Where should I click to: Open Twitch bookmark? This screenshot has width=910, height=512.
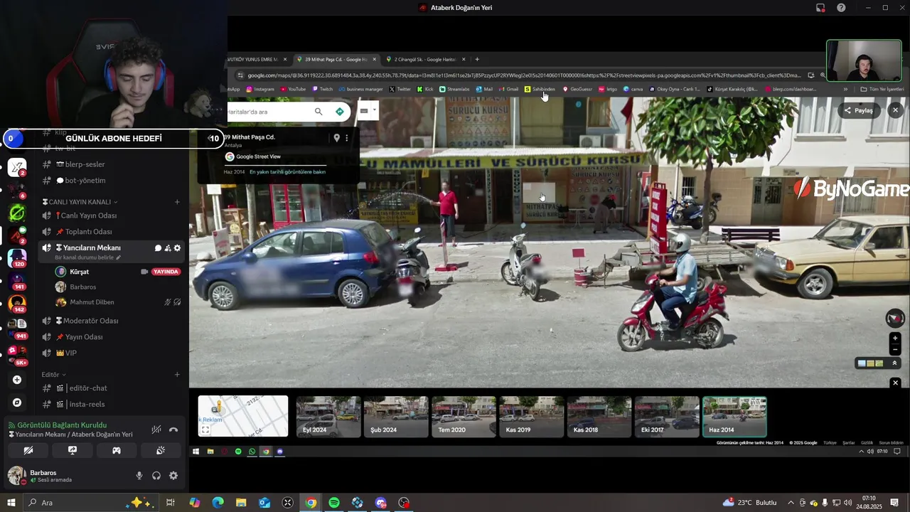pos(322,89)
